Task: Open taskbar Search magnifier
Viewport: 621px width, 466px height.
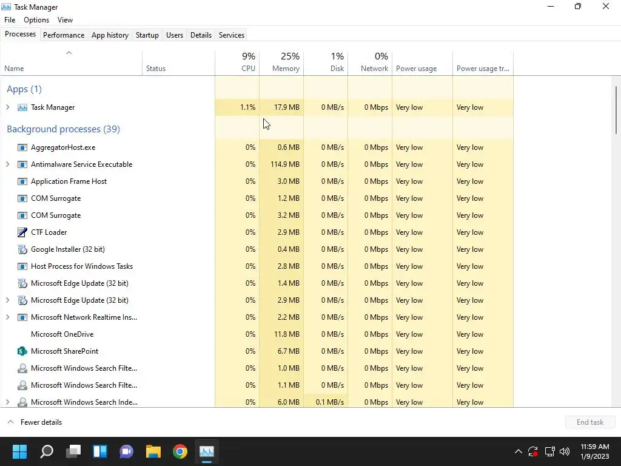Action: tap(47, 451)
